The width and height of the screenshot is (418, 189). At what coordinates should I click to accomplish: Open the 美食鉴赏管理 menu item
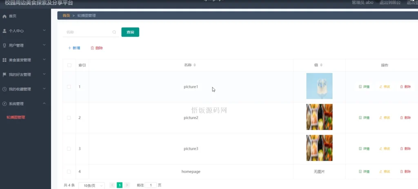click(x=24, y=60)
